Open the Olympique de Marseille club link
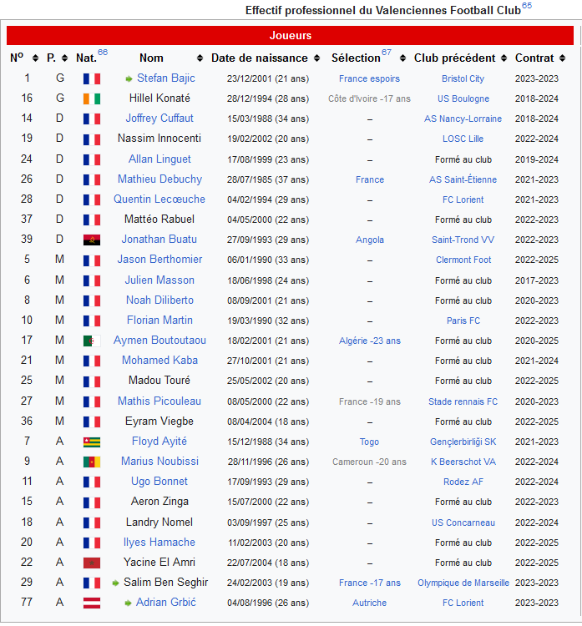The width and height of the screenshot is (582, 626). pyautogui.click(x=463, y=583)
